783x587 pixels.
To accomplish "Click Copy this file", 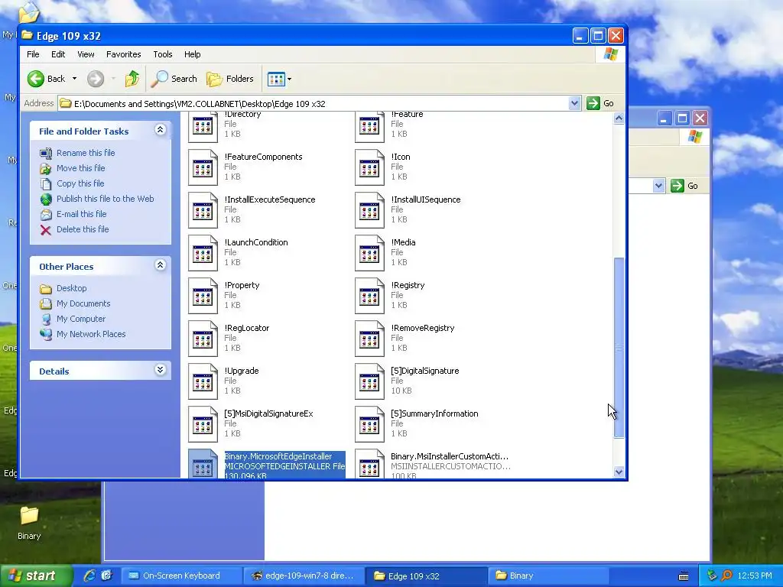I will click(80, 183).
